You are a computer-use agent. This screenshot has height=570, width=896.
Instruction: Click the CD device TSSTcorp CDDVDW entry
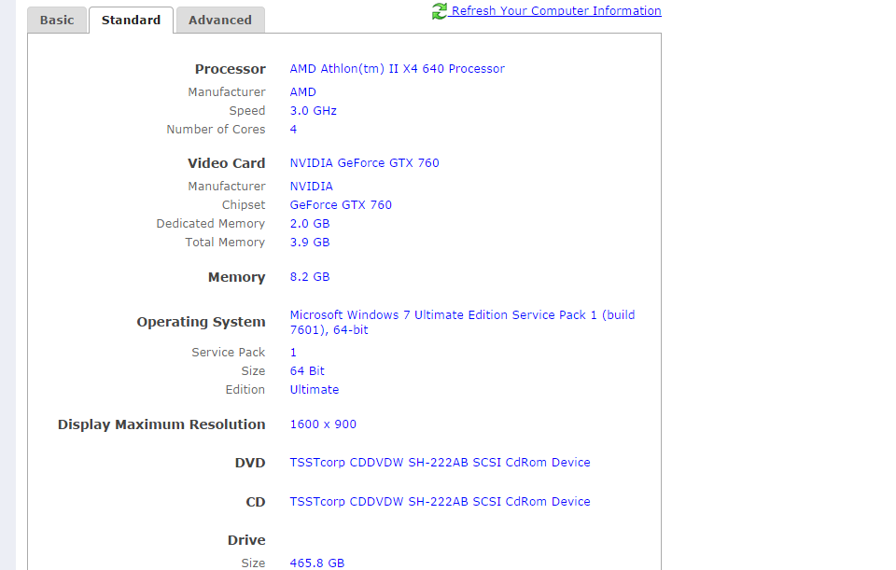coord(440,502)
